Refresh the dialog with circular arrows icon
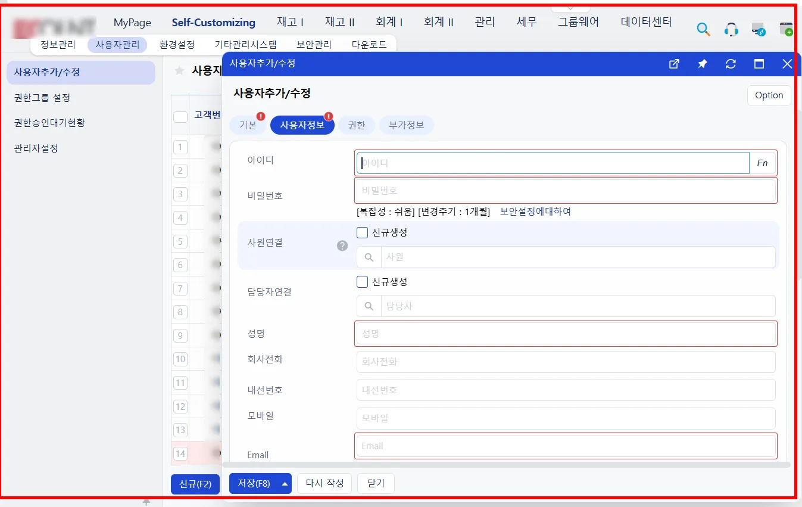Viewport: 802px width, 507px height. [x=731, y=64]
